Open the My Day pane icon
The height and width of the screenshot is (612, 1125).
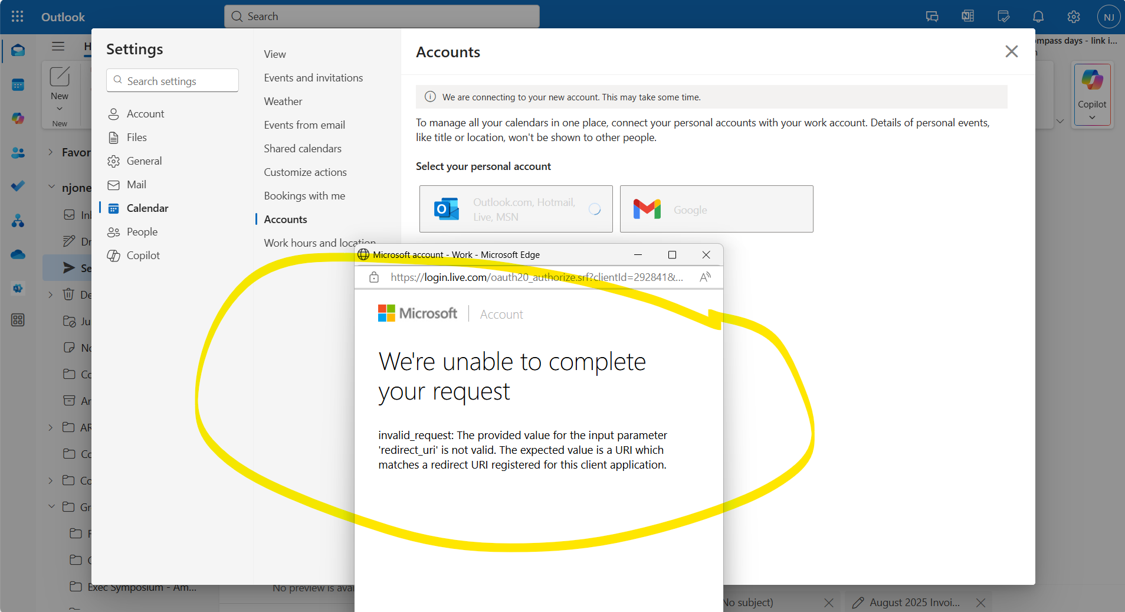tap(1003, 17)
